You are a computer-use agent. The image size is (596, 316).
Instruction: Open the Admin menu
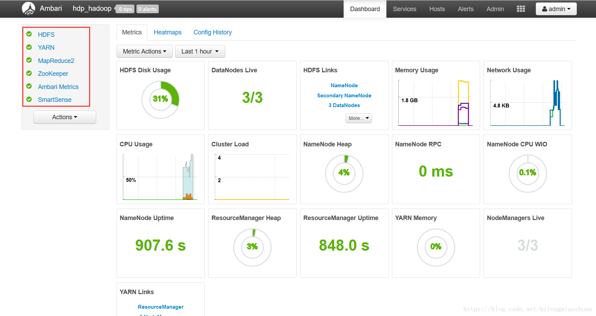(495, 9)
